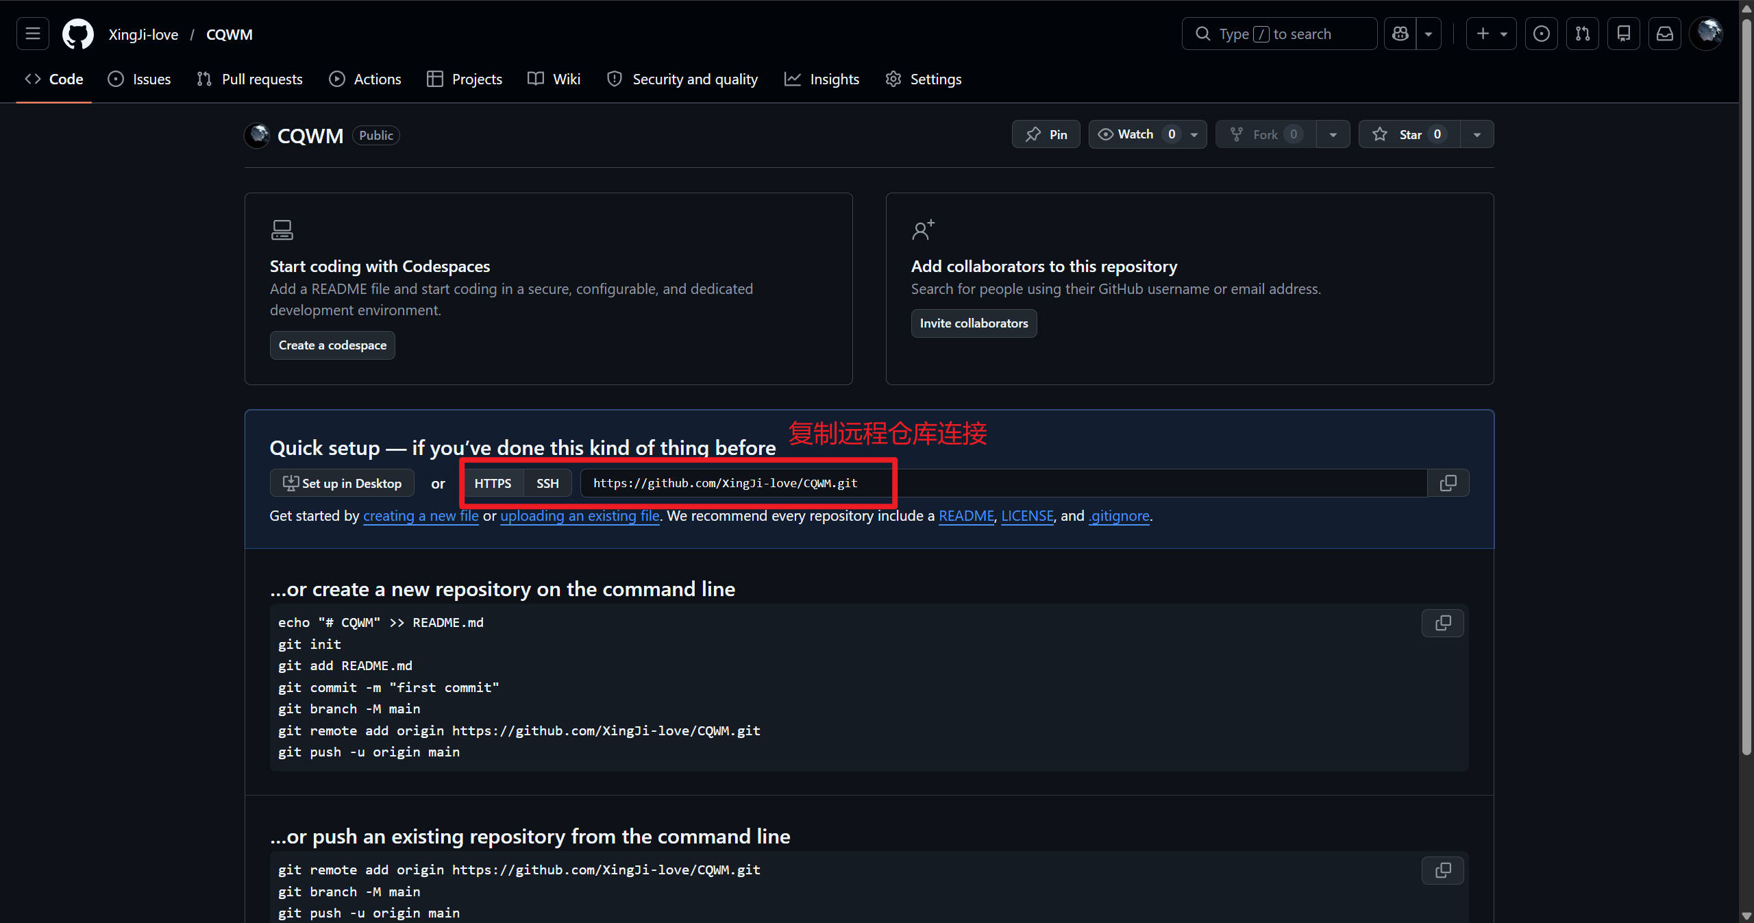Pin the CQWM repository
This screenshot has width=1754, height=923.
(1046, 134)
